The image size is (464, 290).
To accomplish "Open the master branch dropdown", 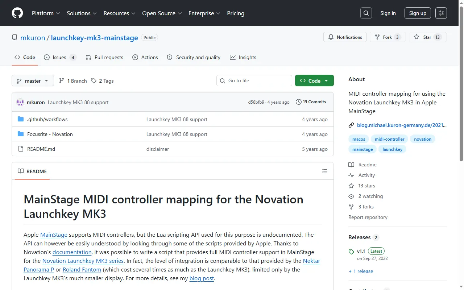I will pos(33,81).
